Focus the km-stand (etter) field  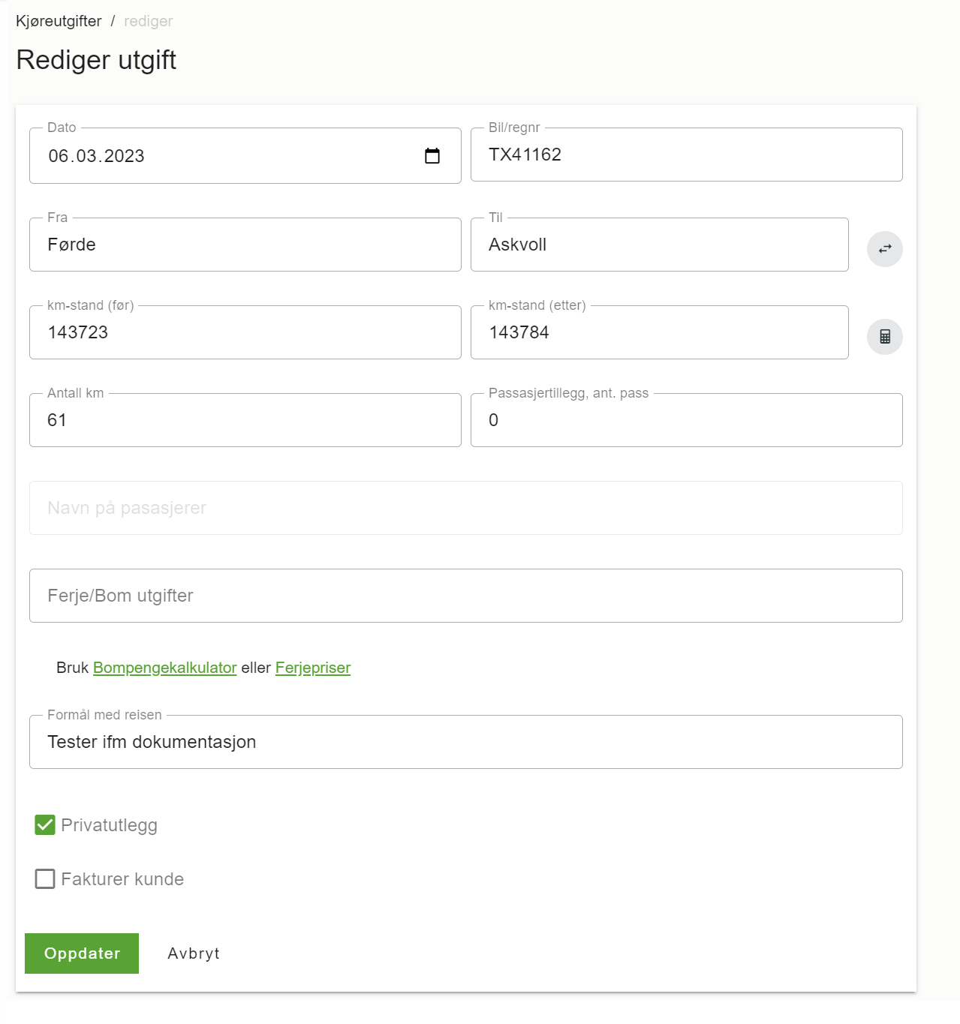[660, 332]
